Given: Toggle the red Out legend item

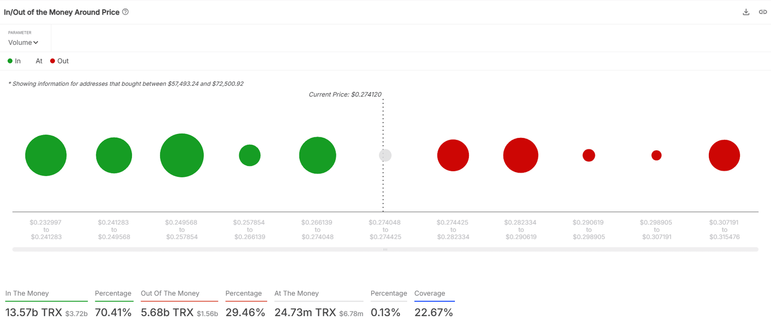Looking at the screenshot, I should (59, 61).
